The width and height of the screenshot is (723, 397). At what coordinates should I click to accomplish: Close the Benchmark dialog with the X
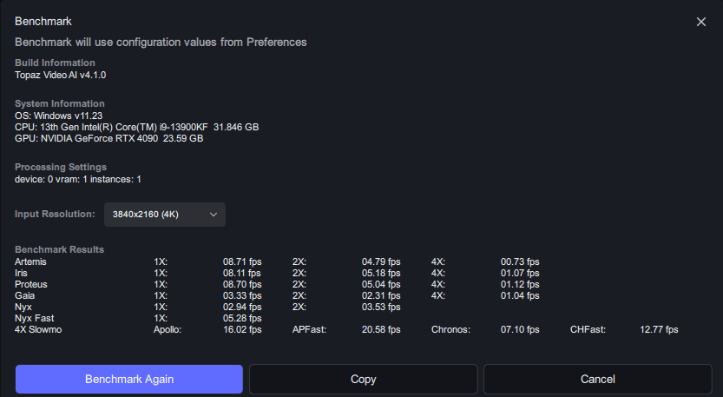[x=701, y=22]
